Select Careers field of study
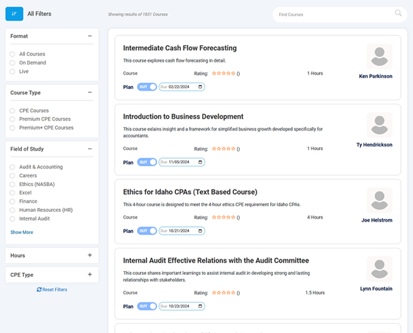This screenshot has width=413, height=333. coord(13,176)
